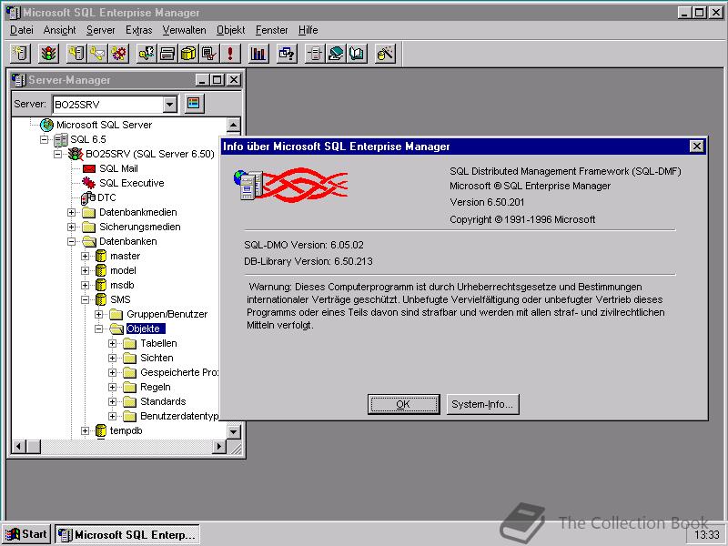Image resolution: width=728 pixels, height=546 pixels.
Task: Click the DTC tree icon
Action: tap(87, 197)
